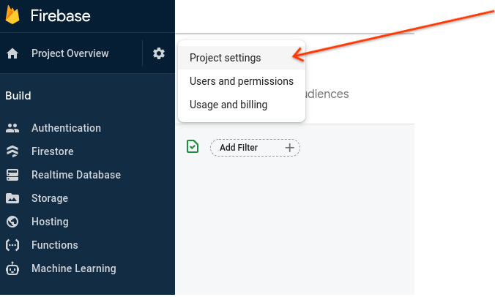495x297 pixels.
Task: Click the Authentication people icon
Action: tap(12, 128)
